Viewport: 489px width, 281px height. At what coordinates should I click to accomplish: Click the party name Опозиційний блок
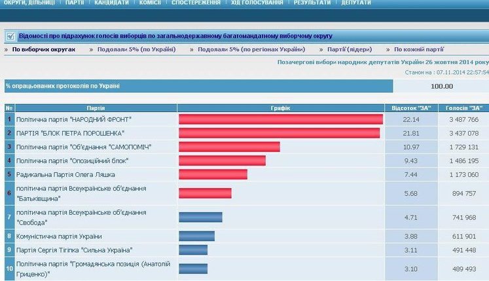coord(73,160)
